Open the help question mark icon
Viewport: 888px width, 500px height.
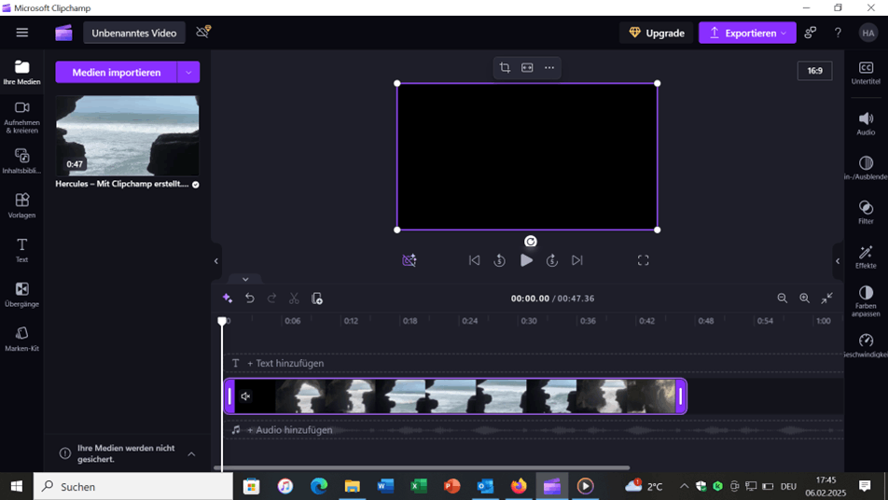[x=838, y=33]
